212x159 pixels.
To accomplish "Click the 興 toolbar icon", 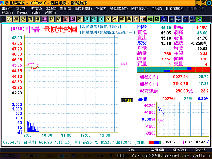I will tap(129, 19).
